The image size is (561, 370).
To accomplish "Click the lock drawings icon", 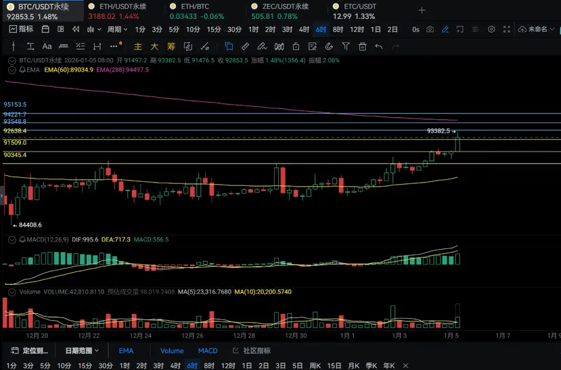I will tap(296, 46).
